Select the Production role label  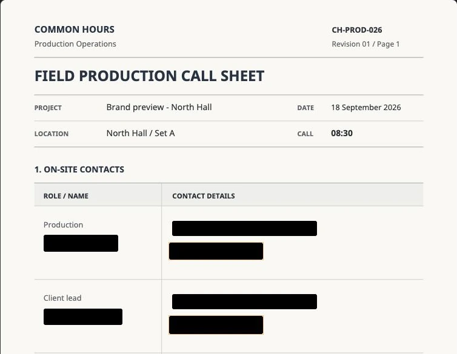pos(63,225)
